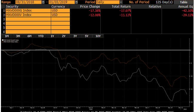Viewport: 194px width, 112px height.
Task: Click the -11.12% total return value
Action: (125, 15)
